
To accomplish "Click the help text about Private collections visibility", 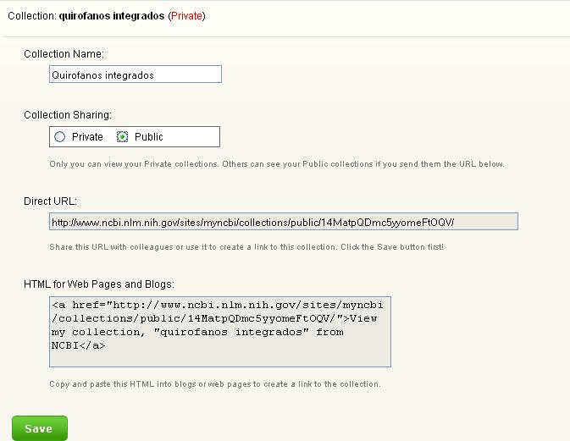I will (276, 164).
